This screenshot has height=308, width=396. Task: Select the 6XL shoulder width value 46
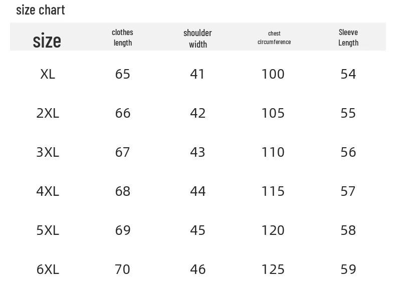coord(197,269)
